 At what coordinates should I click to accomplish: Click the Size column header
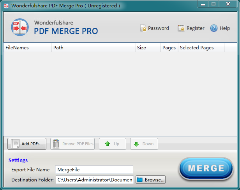coord(148,48)
